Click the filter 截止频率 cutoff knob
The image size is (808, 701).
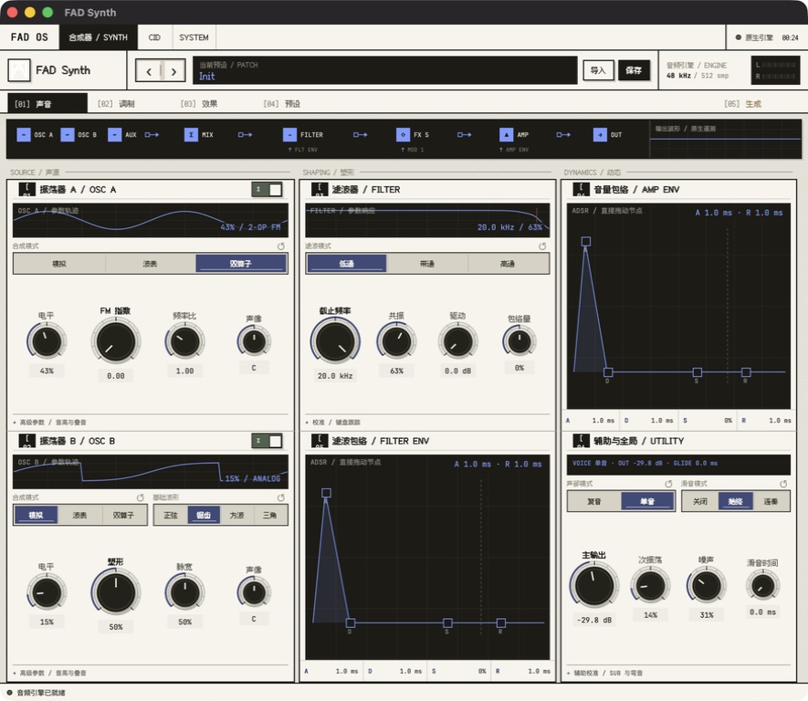[335, 342]
